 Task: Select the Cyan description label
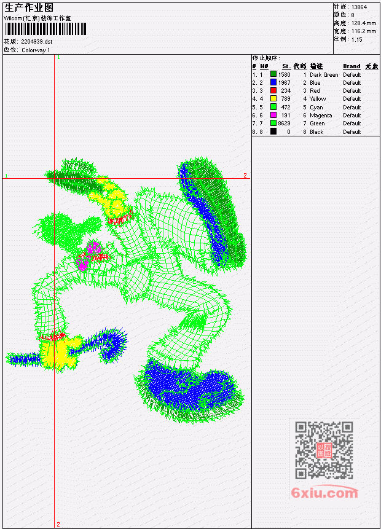pos(316,108)
